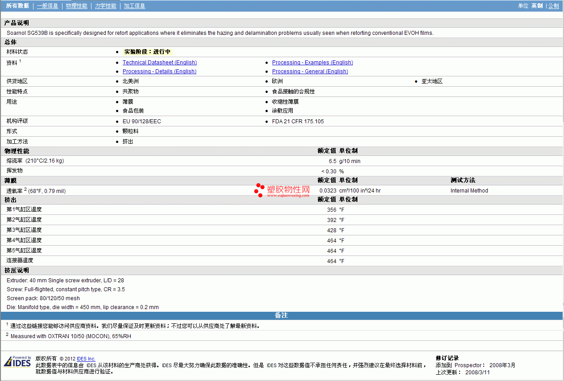Screen dimensions: 564x381
Task: Click the 透氧率 (68°F, 0.79 mil) label
Action: click(x=36, y=191)
